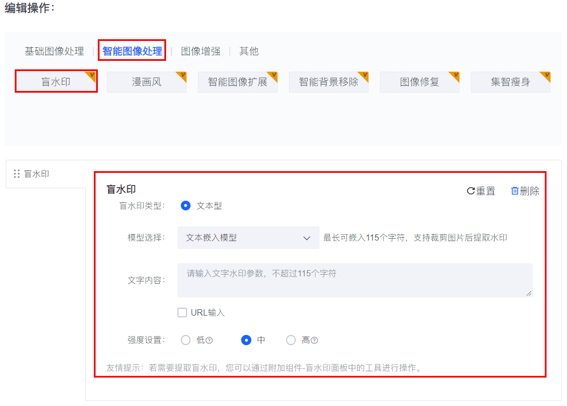Add the 智能背景移除 operation
This screenshot has width=567, height=406.
pos(329,82)
